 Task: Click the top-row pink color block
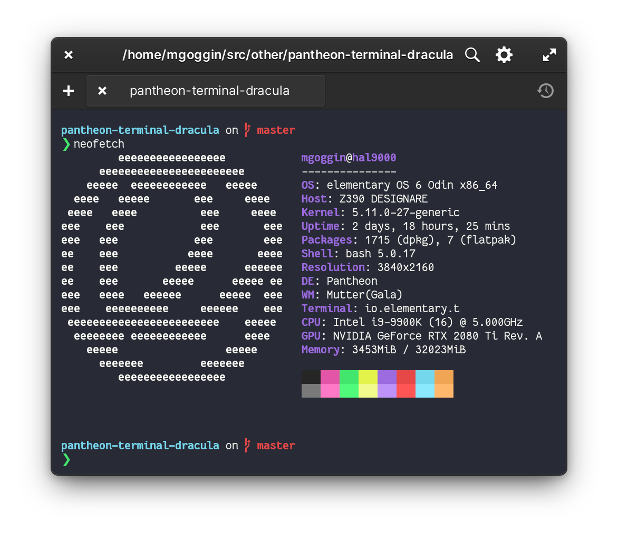(330, 377)
